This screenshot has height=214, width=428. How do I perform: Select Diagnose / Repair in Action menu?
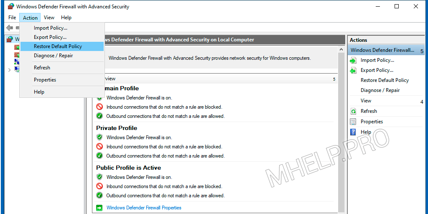click(x=53, y=56)
